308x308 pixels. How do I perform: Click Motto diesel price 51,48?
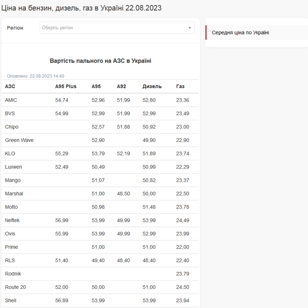click(x=149, y=207)
